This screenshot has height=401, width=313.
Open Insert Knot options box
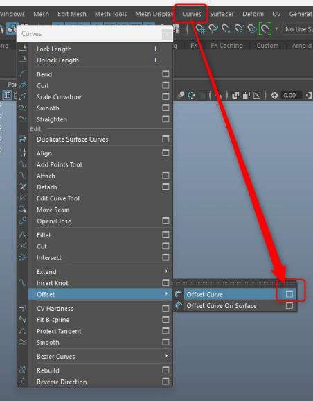coord(166,282)
